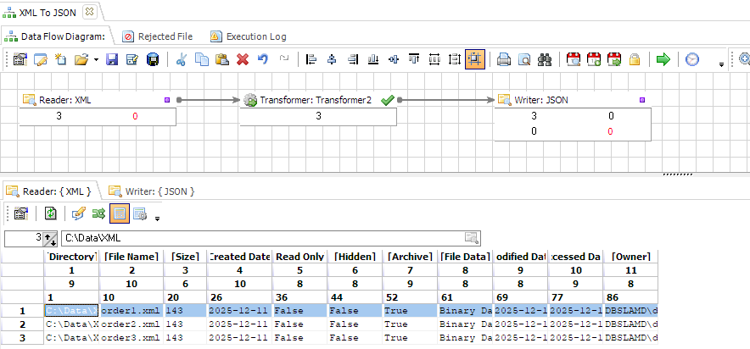This screenshot has height=349, width=750.
Task: Click the [File Name] column header
Action: pyautogui.click(x=132, y=257)
